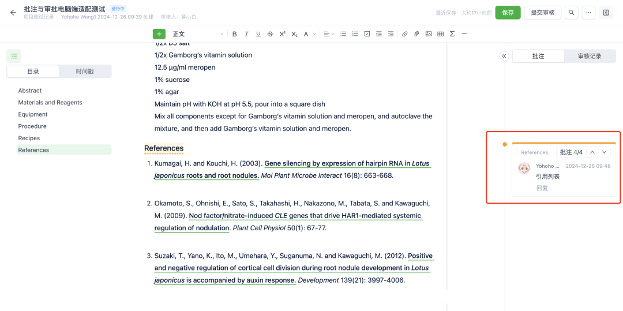This screenshot has height=311, width=623.
Task: Click the 提交审核 button
Action: click(x=542, y=13)
